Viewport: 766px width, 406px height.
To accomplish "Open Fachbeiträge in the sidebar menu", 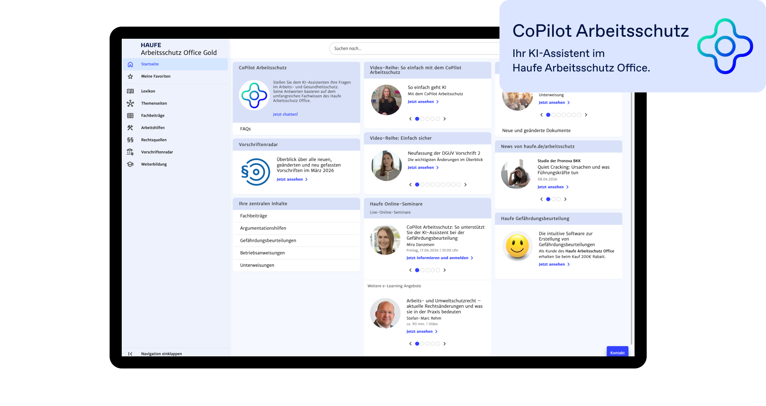I will (152, 115).
